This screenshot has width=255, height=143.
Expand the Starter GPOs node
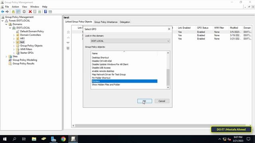pyautogui.click(x=14, y=53)
